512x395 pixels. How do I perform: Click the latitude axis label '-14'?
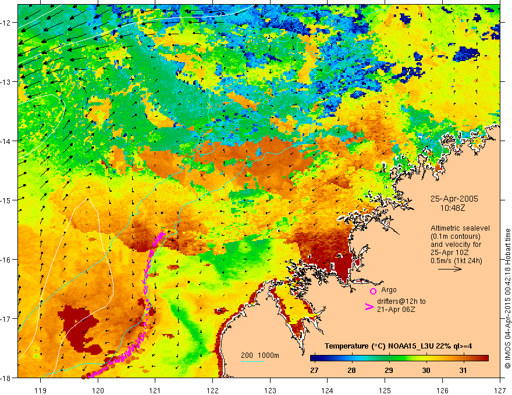tap(6, 141)
